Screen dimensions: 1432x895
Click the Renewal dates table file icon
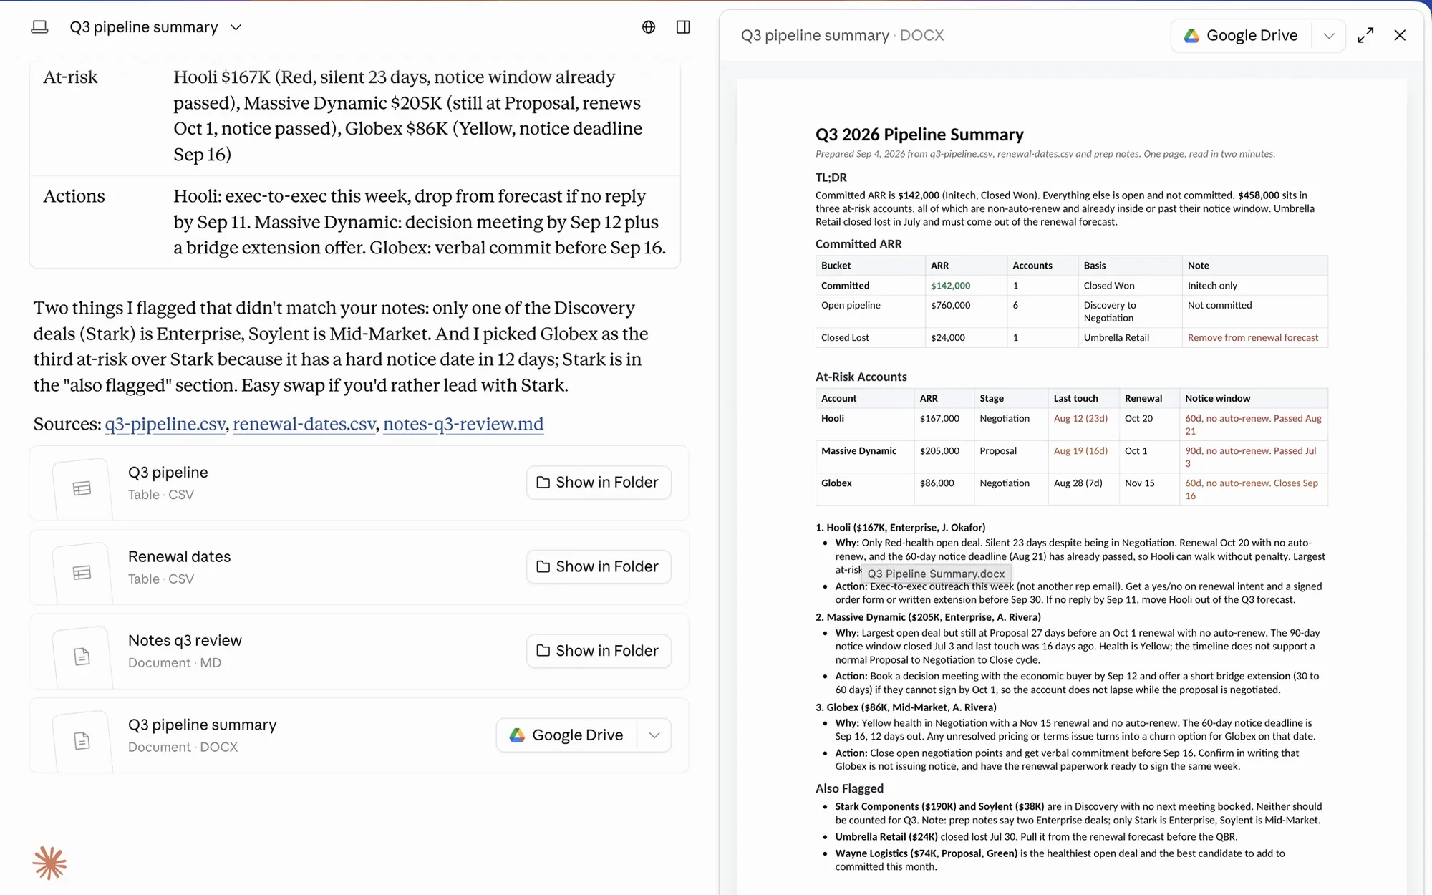pyautogui.click(x=82, y=572)
